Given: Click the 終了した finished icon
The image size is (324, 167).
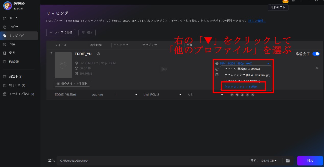Looking at the screenshot, I should coord(5,85).
